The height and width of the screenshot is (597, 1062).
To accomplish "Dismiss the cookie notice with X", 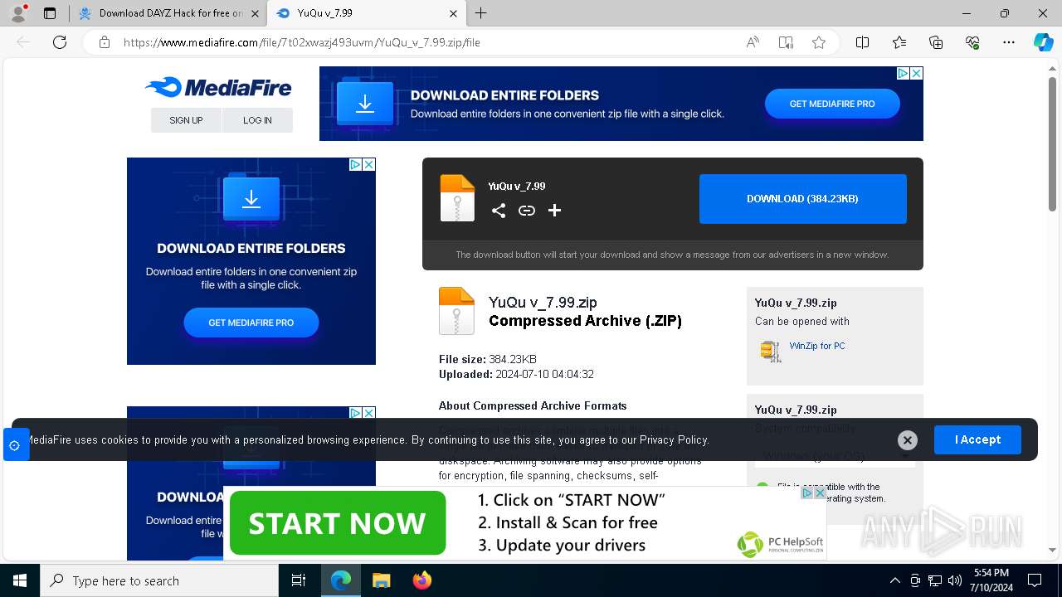I will tap(908, 440).
